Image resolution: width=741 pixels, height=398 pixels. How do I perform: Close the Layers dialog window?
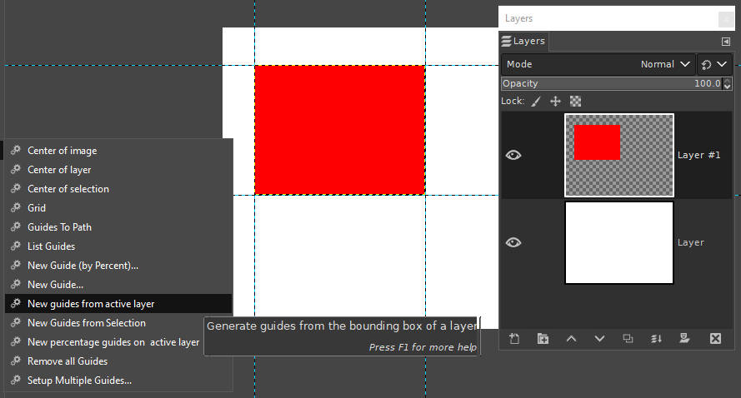tap(726, 19)
